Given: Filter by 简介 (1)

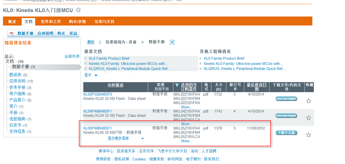Looking at the screenshot, I should (16, 106).
